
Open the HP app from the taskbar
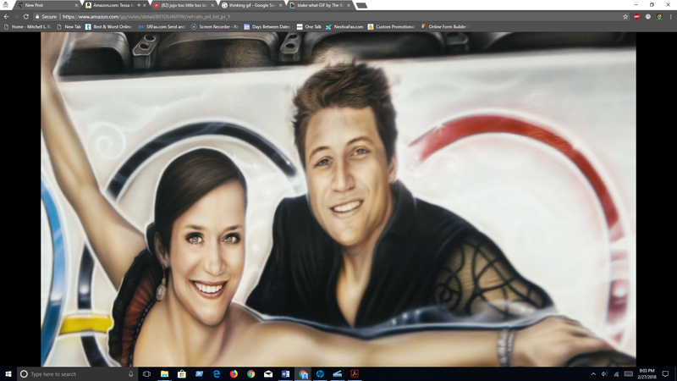click(x=320, y=373)
